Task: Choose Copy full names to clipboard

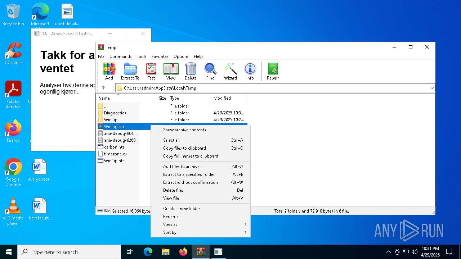Action: point(200,156)
